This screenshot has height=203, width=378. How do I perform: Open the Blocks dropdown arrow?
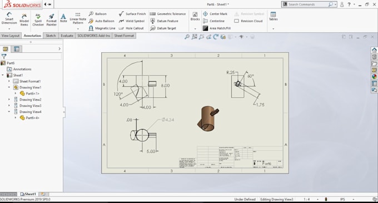click(195, 29)
